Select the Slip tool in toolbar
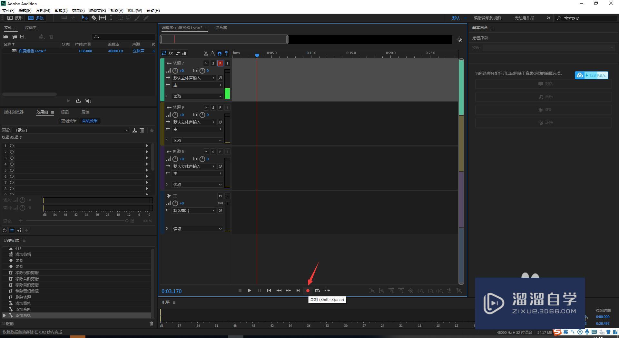 [103, 18]
